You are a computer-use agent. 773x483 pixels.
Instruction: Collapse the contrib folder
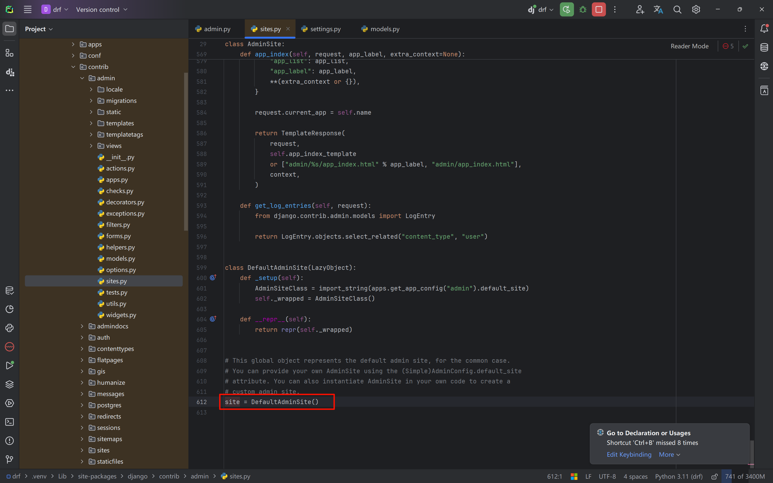click(x=73, y=67)
